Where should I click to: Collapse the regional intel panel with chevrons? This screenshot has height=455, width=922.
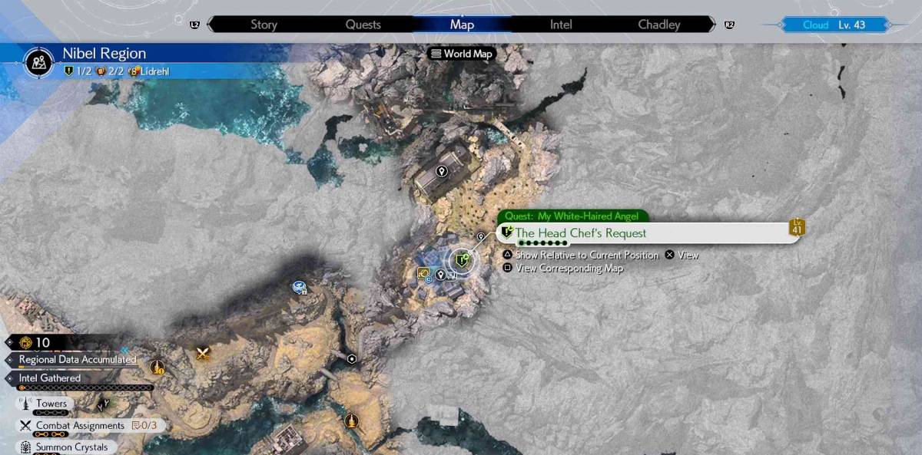(x=125, y=350)
